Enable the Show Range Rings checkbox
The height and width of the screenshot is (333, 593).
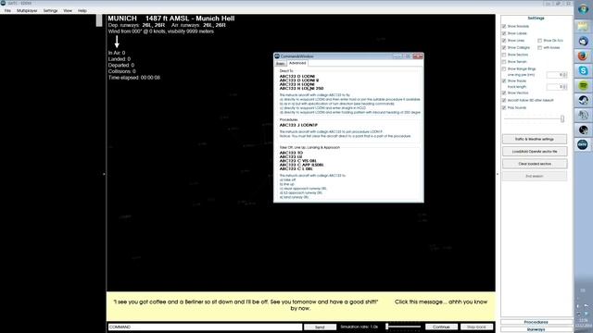click(x=504, y=69)
